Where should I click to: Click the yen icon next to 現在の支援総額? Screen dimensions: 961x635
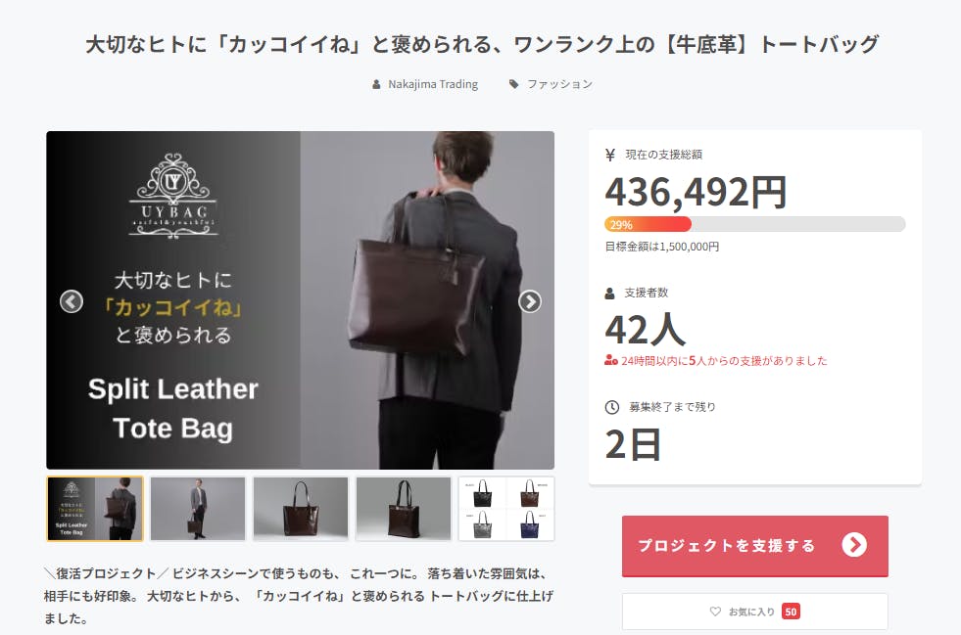(x=610, y=155)
